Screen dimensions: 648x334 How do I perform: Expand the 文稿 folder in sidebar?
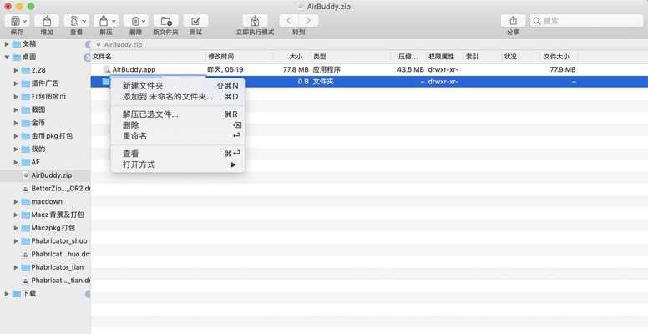7,43
